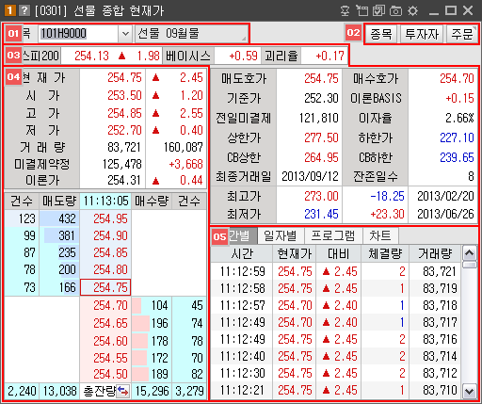Viewport: 482px width, 404px height.
Task: Click the checkmark windows icon in title bar
Action: [378, 10]
